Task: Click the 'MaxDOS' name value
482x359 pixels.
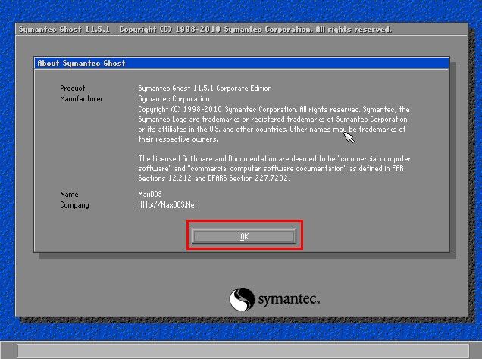Action: click(x=150, y=195)
